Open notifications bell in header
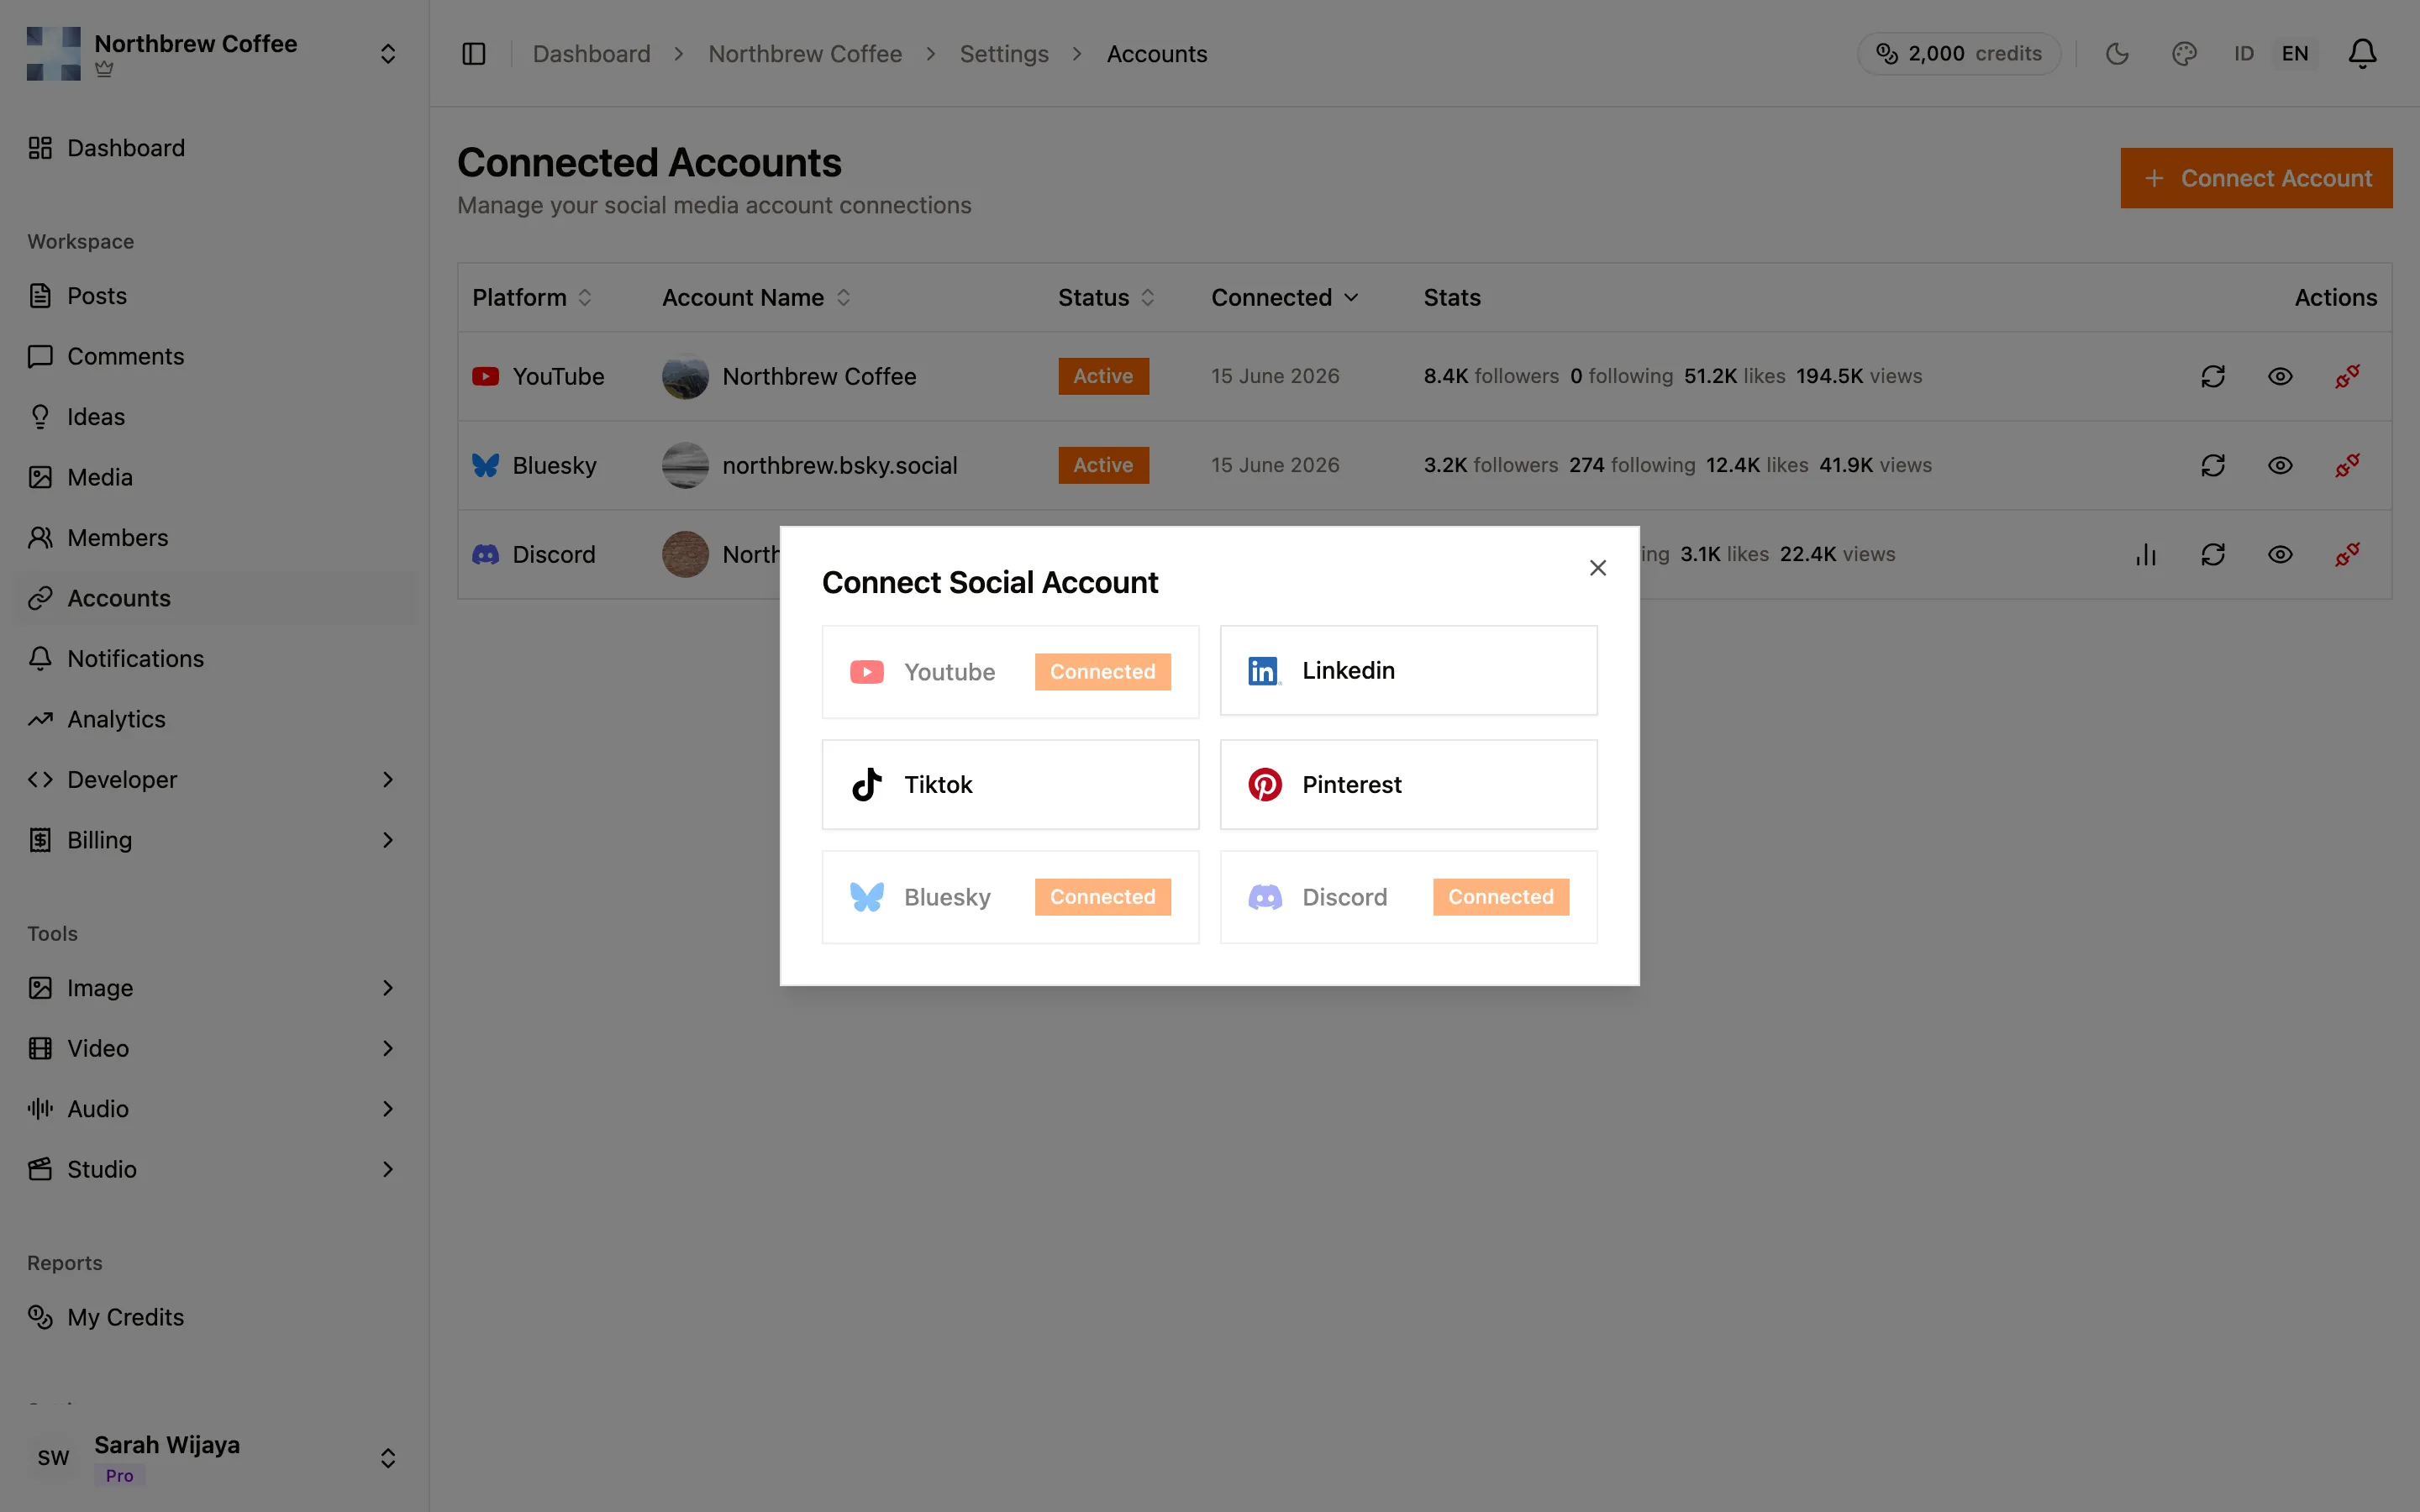Screen dimensions: 2420x1512 2362,54
